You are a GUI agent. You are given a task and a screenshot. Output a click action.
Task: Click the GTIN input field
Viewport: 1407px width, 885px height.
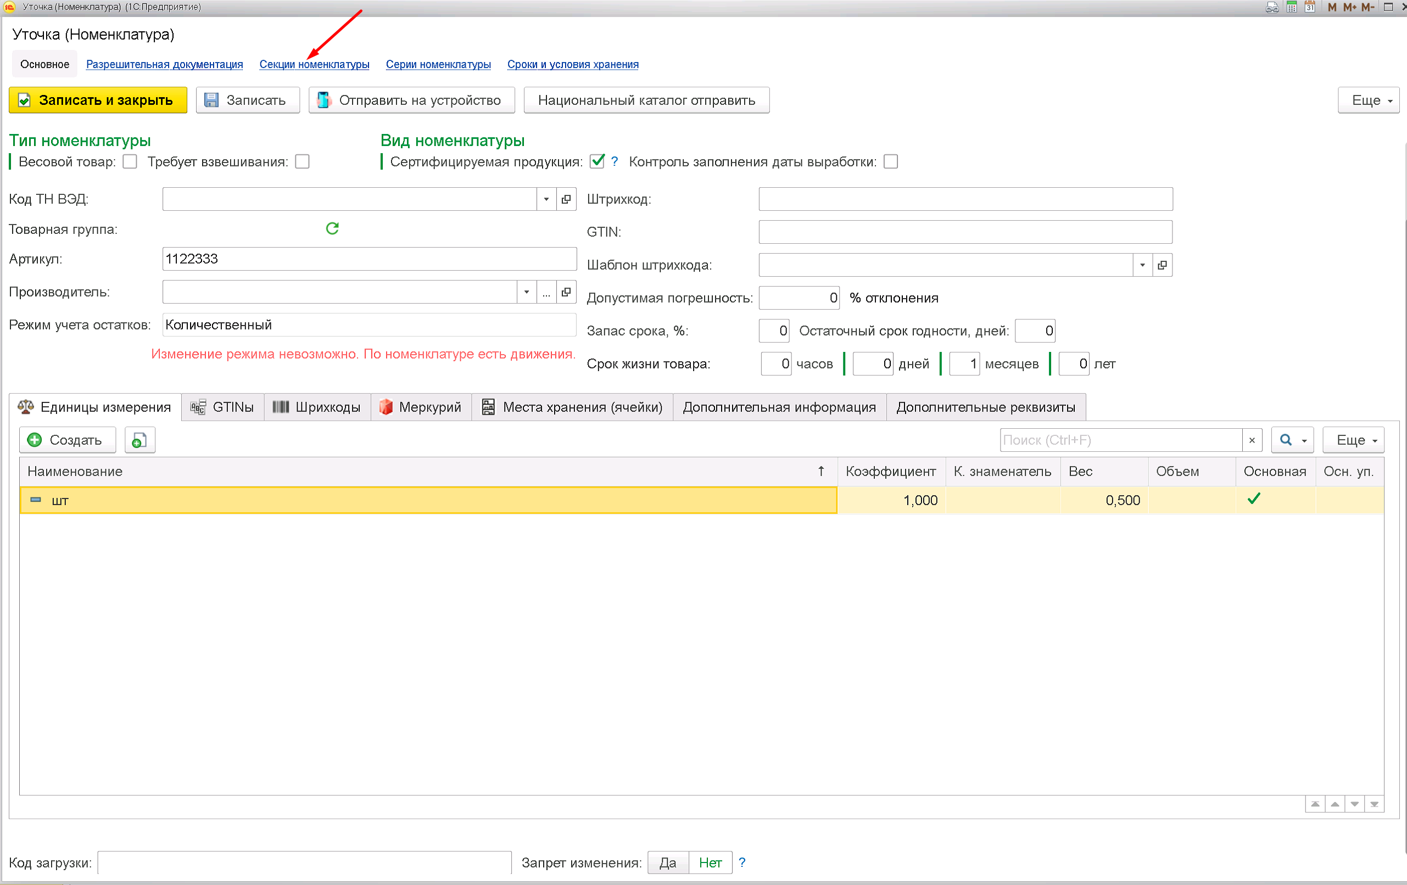[965, 232]
